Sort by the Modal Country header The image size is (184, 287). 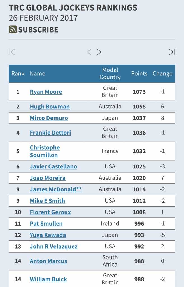(110, 73)
